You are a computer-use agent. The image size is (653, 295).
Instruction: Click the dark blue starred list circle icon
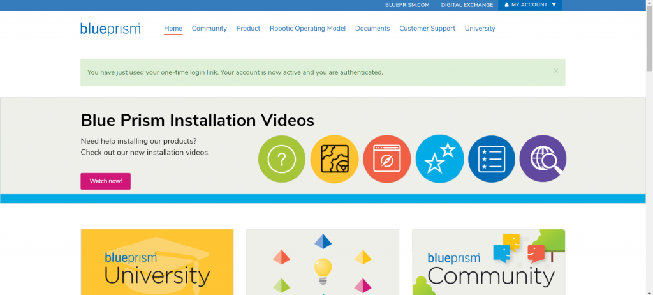[492, 158]
